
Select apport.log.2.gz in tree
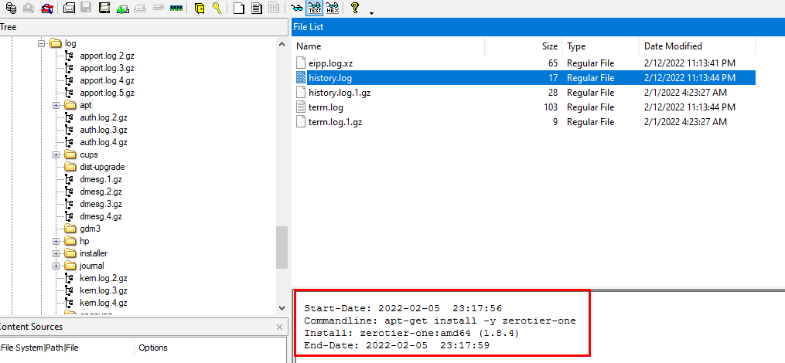pos(107,56)
